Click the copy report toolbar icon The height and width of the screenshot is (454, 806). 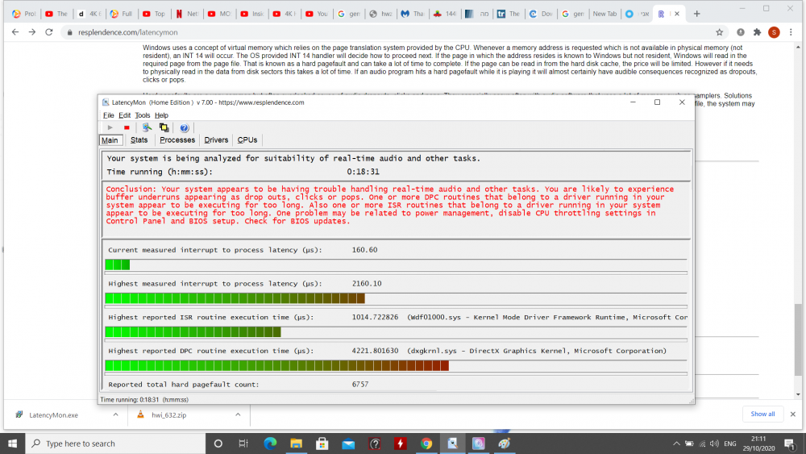(164, 127)
